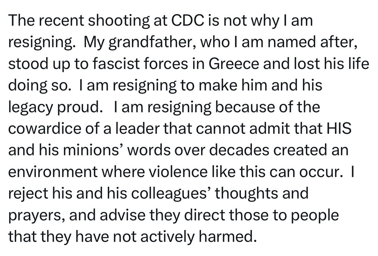
Task: Click the word "proud"
Action: [x=79, y=107]
